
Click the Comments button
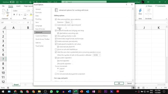160,6
